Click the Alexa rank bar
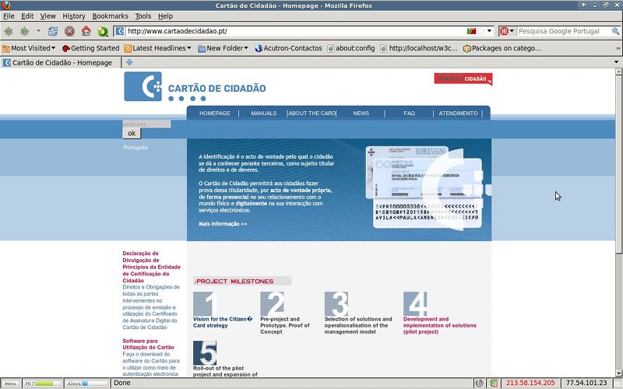 pos(86,384)
